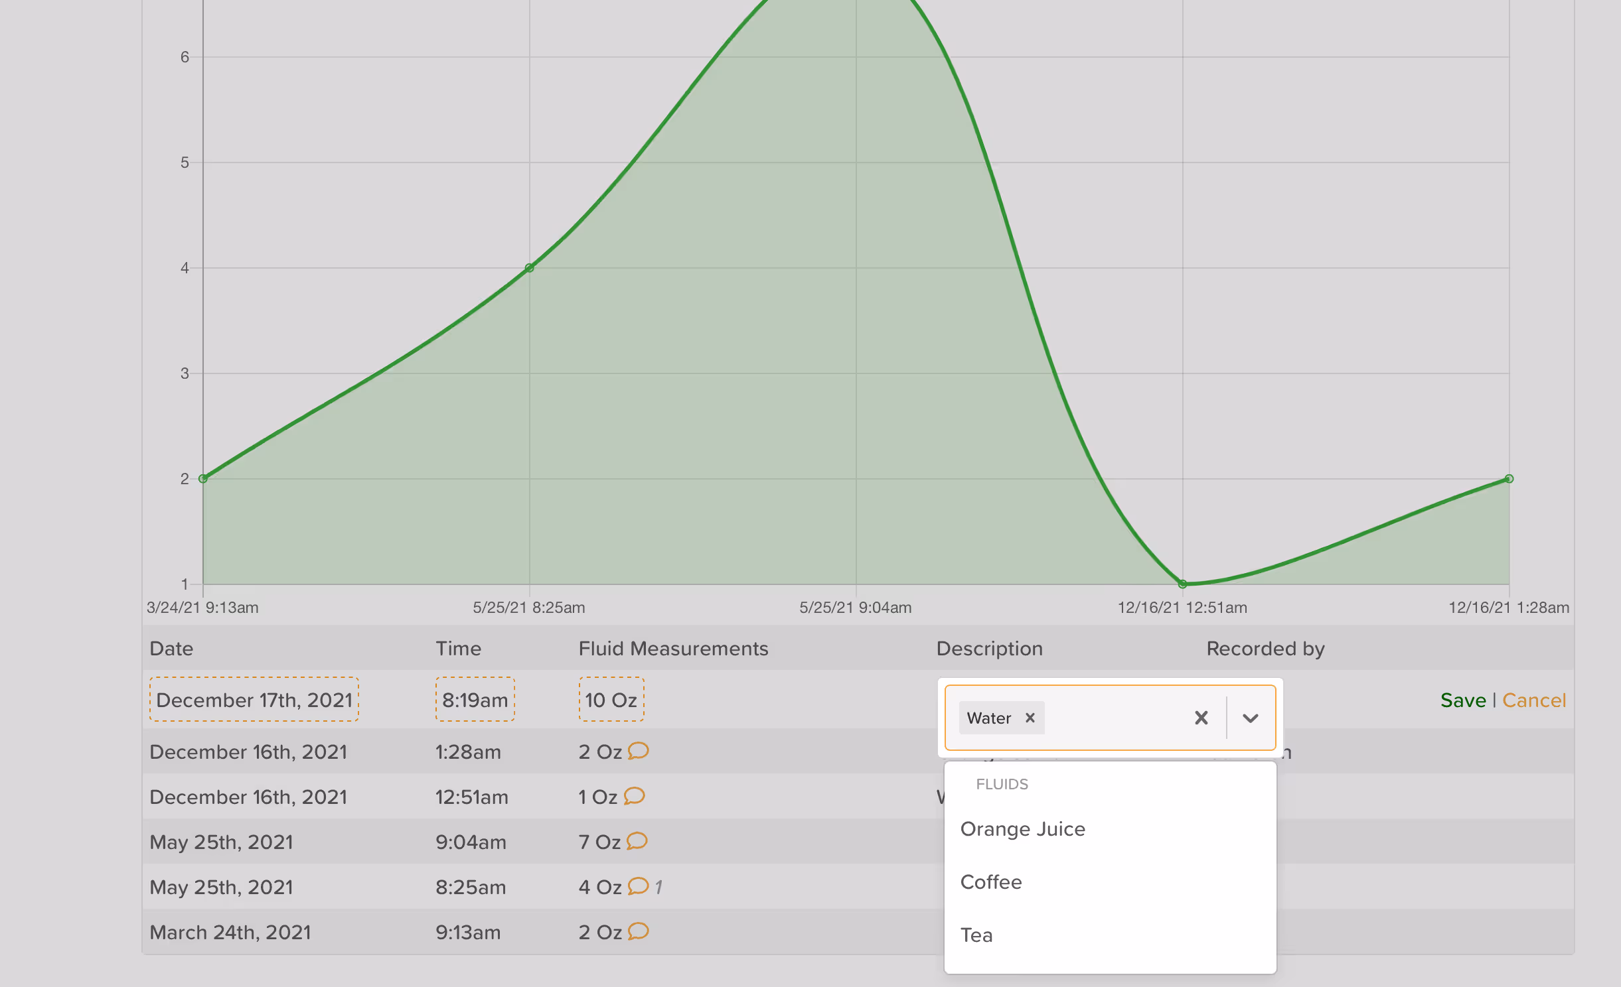Viewport: 1621px width, 987px height.
Task: Select the March 24th, 2021 date cell
Action: tap(230, 933)
